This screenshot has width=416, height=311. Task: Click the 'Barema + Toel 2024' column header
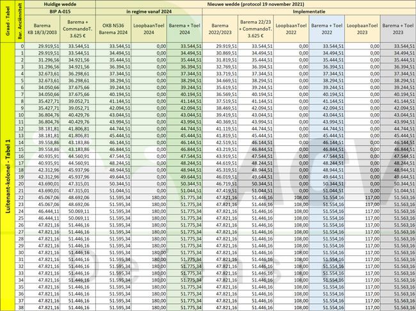coord(184,29)
